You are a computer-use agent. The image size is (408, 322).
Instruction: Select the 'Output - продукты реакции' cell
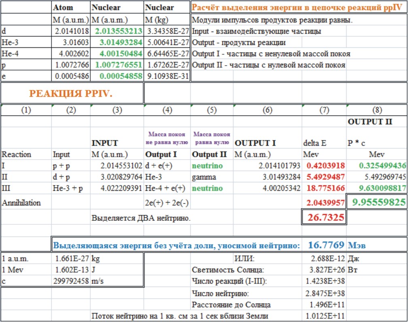click(x=239, y=43)
